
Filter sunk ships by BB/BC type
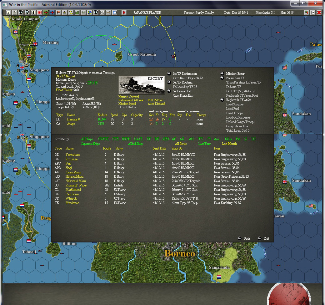(126, 139)
